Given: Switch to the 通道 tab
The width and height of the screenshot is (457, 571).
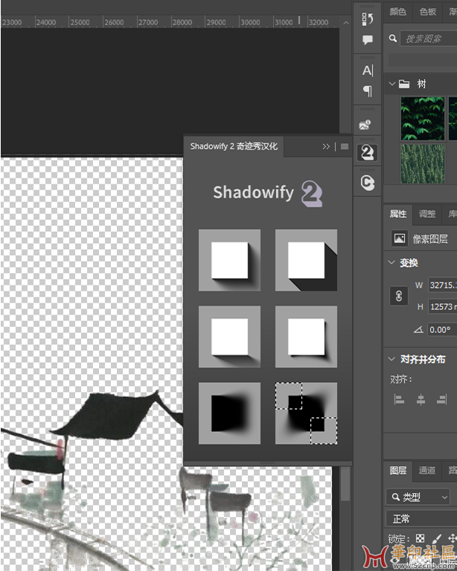Looking at the screenshot, I should 426,471.
